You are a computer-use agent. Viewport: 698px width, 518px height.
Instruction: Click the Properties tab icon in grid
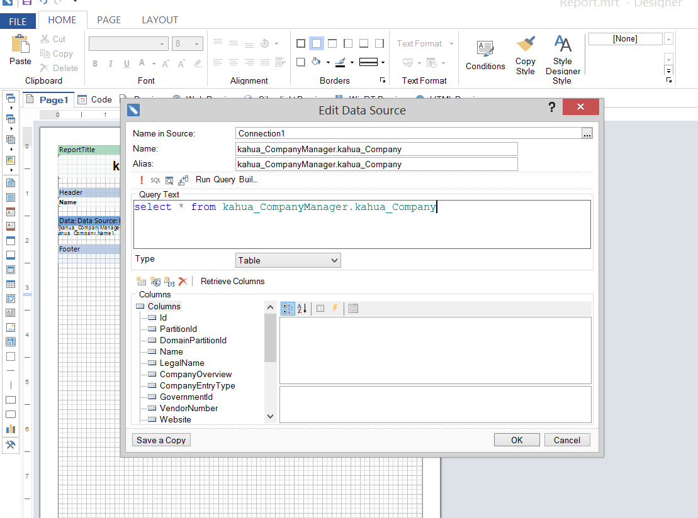(x=320, y=308)
